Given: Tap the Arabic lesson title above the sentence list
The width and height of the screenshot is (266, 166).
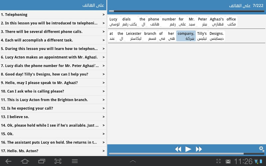Looking at the screenshot, I should coord(93,5).
